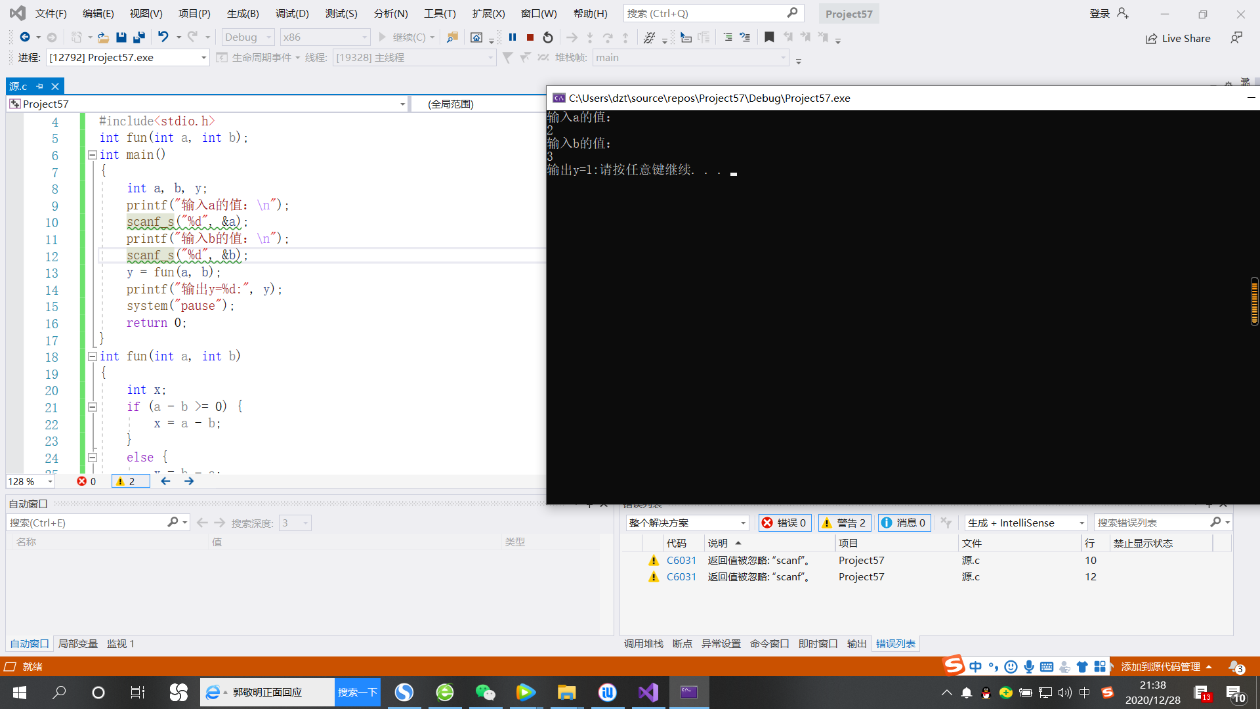Collapse the main() function outline
1260x709 pixels.
point(93,155)
